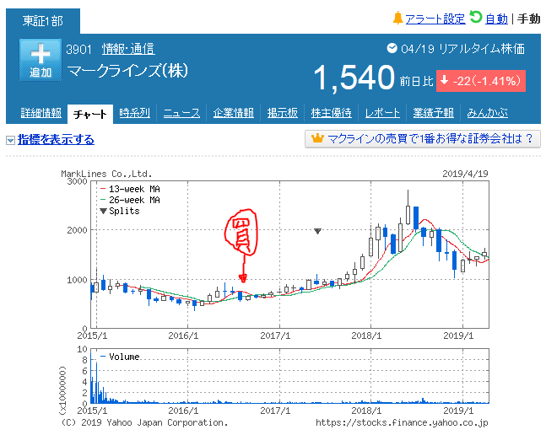This screenshot has width=546, height=435.
Task: Go to the 掲示板 tab
Action: 283,113
